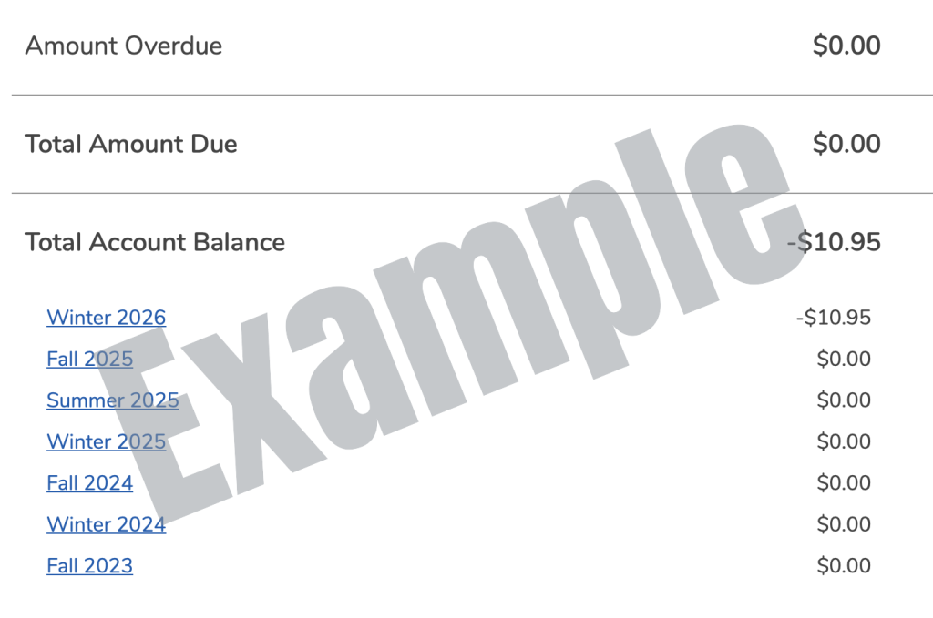View the Winter 2025 term charges

pos(106,441)
